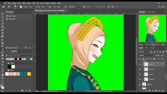
Task: Select the Path Selection tool
Action: [2, 68]
